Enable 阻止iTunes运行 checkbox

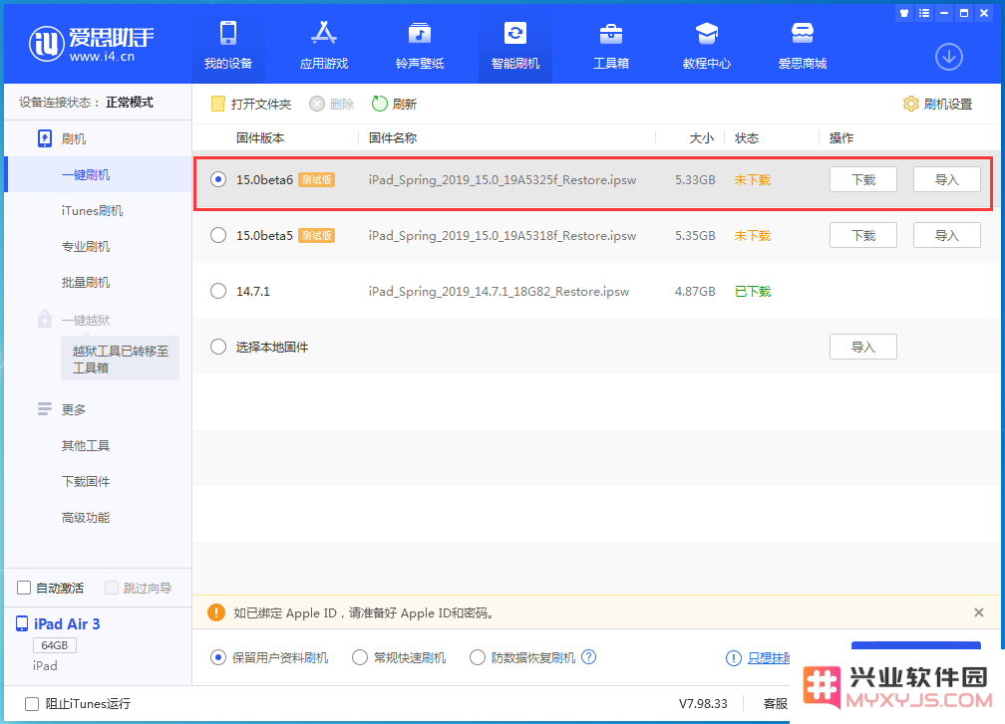(x=32, y=703)
